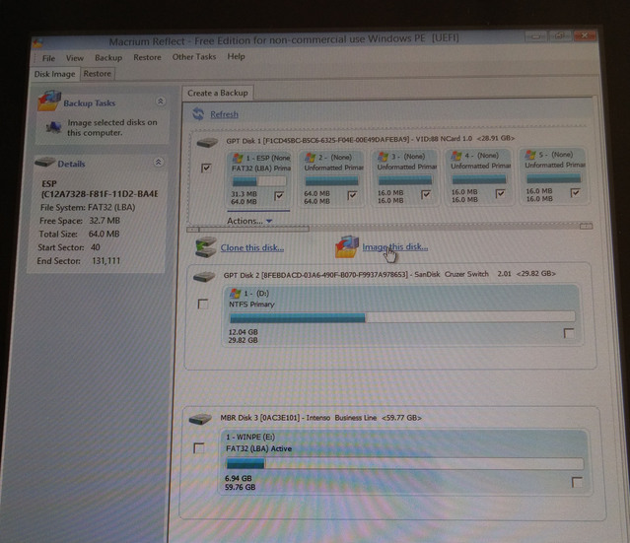Image resolution: width=630 pixels, height=543 pixels.
Task: Click the WINPE partition usage bar
Action: click(404, 464)
